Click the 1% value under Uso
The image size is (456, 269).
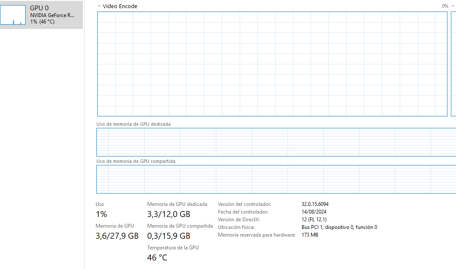102,214
